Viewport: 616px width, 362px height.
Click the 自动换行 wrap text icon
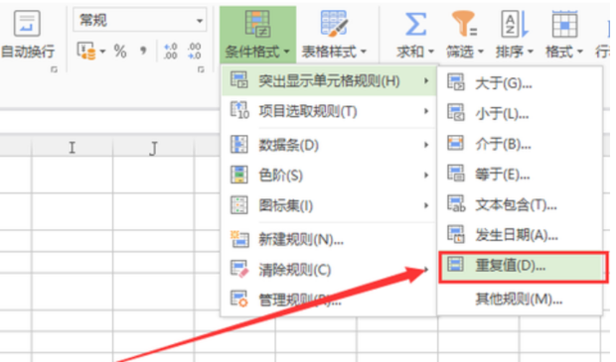[x=27, y=24]
